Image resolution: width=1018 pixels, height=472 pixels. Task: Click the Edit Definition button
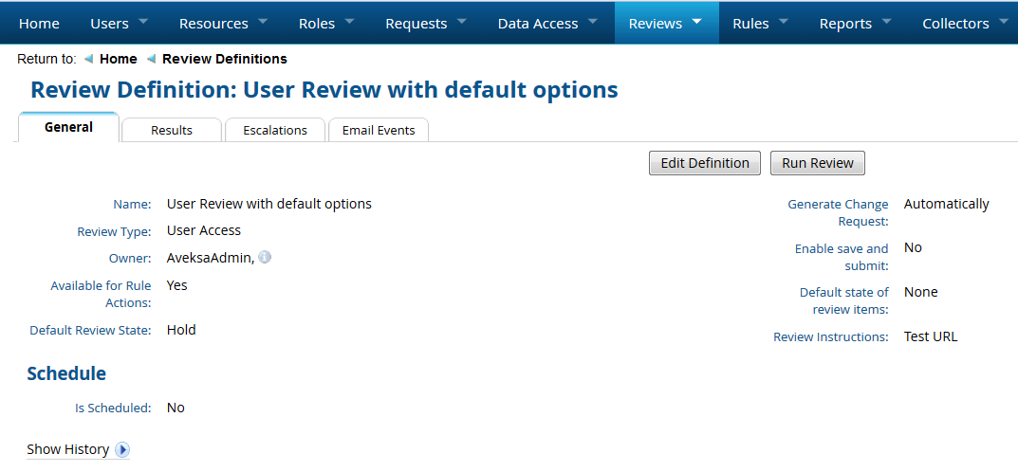705,163
